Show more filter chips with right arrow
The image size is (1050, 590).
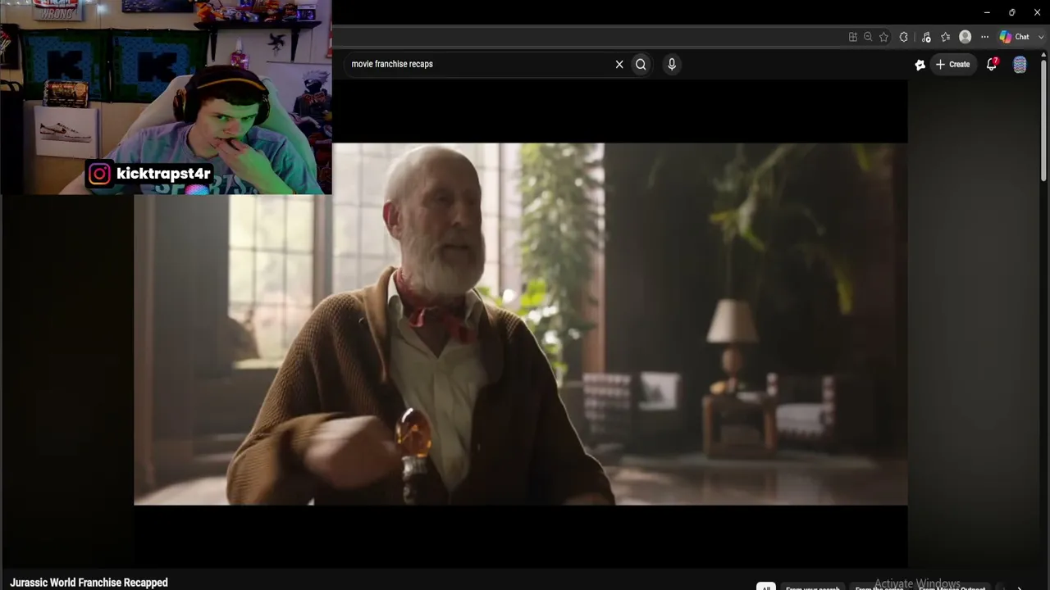point(1020,587)
